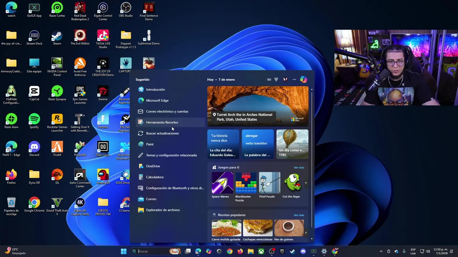Click the Copilot icon in search panel header
Image resolution: width=458 pixels, height=257 pixels.
pyautogui.click(x=303, y=80)
